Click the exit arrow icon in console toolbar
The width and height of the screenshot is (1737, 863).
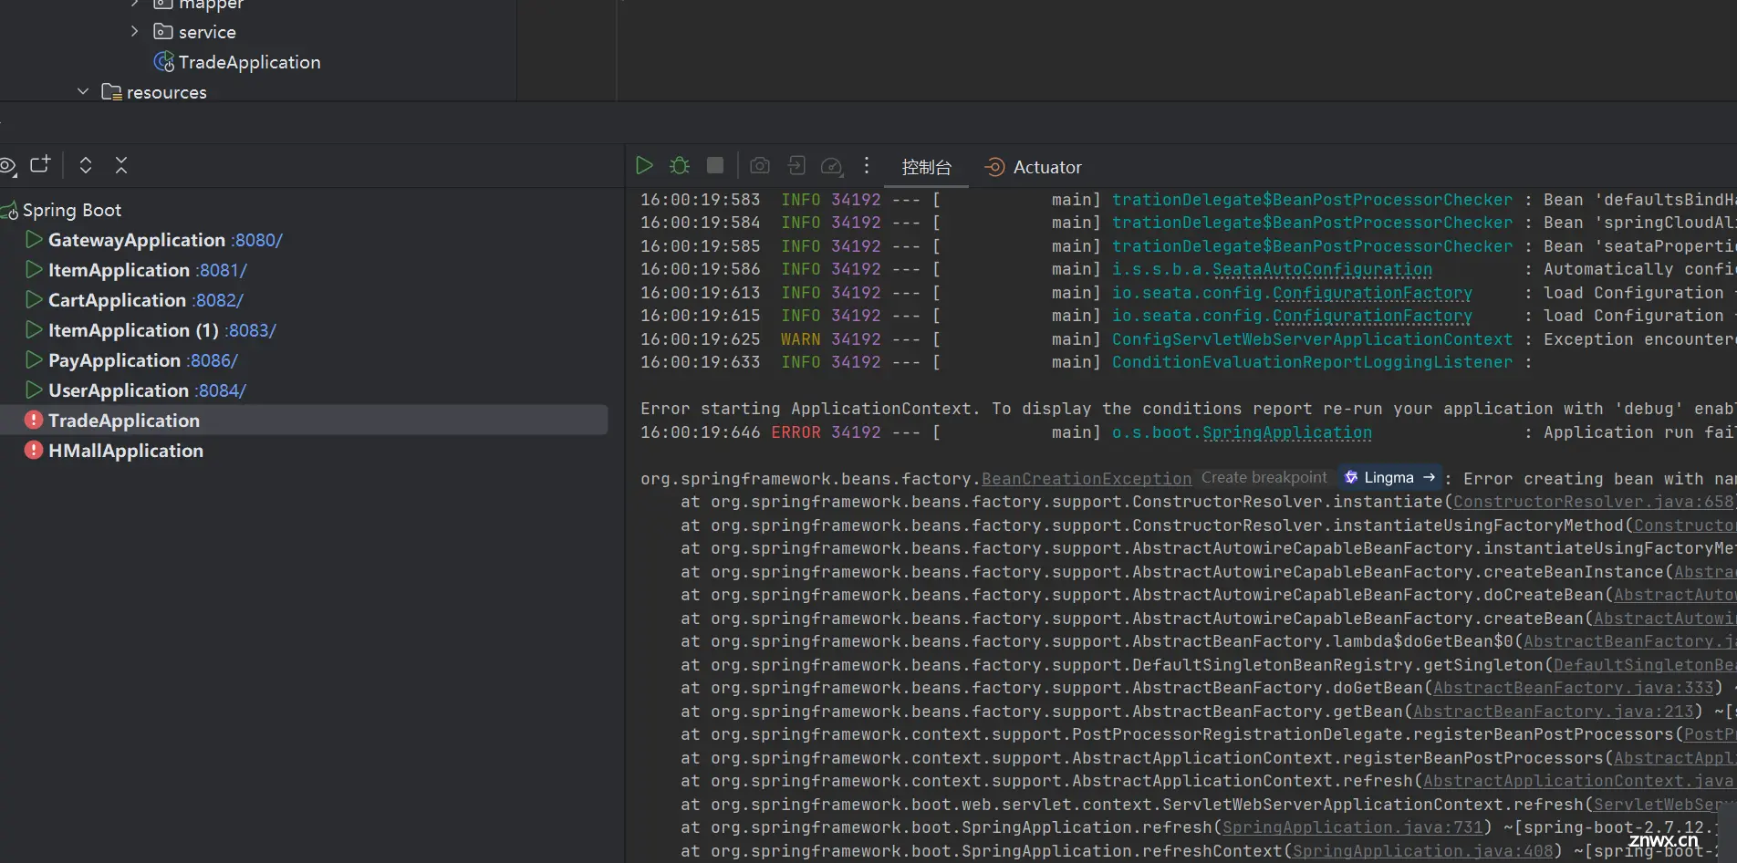click(796, 165)
